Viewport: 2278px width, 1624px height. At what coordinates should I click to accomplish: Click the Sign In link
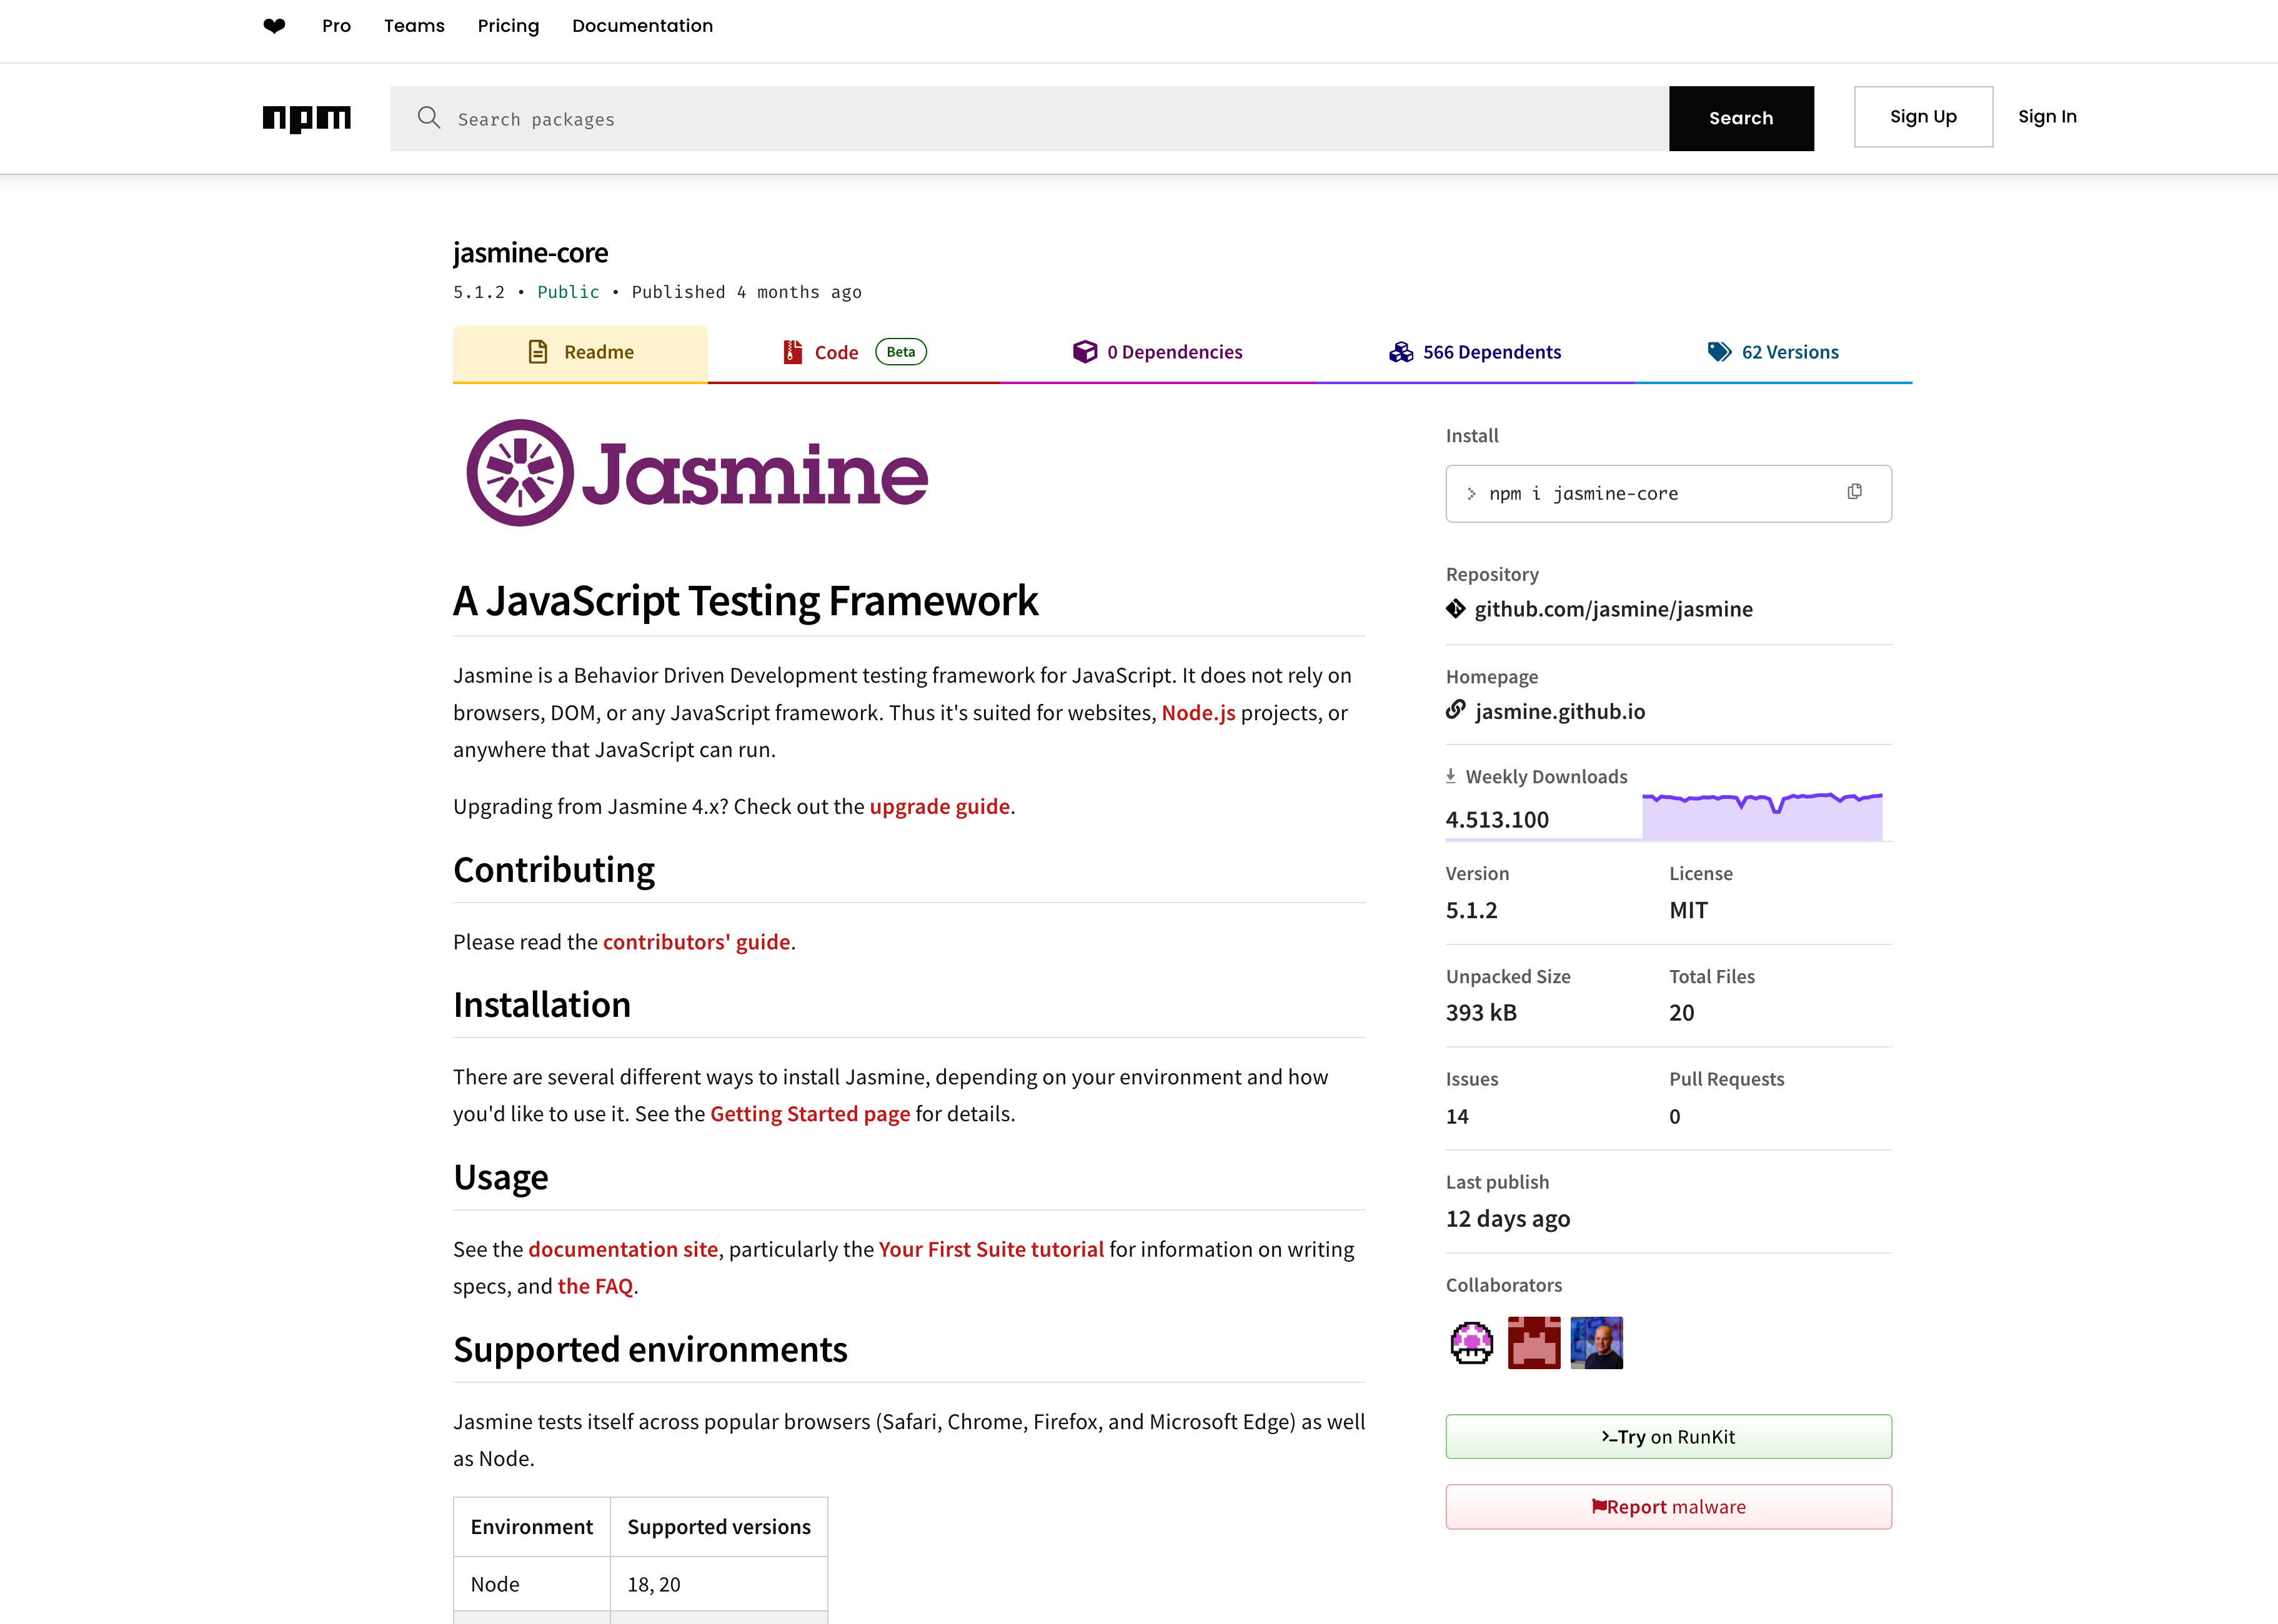2047,117
